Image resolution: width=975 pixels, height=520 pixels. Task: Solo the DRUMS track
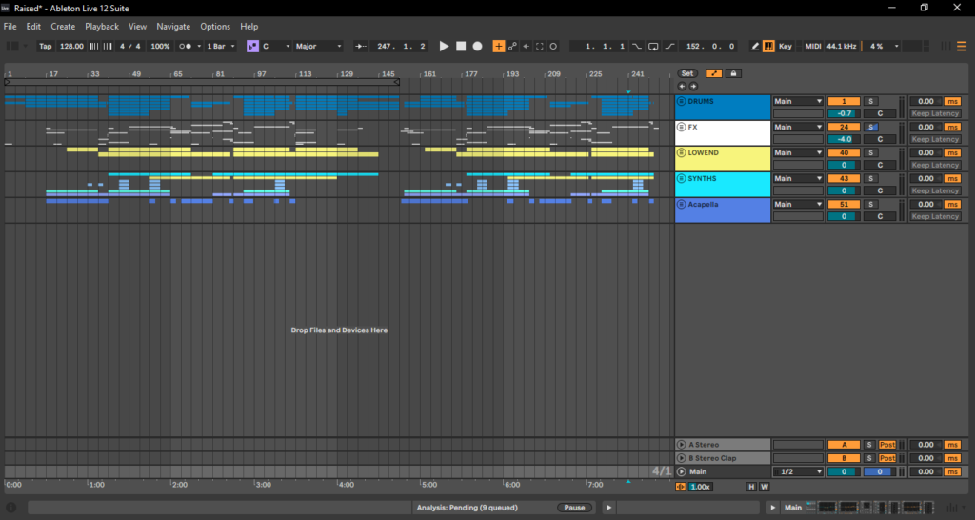pos(871,101)
